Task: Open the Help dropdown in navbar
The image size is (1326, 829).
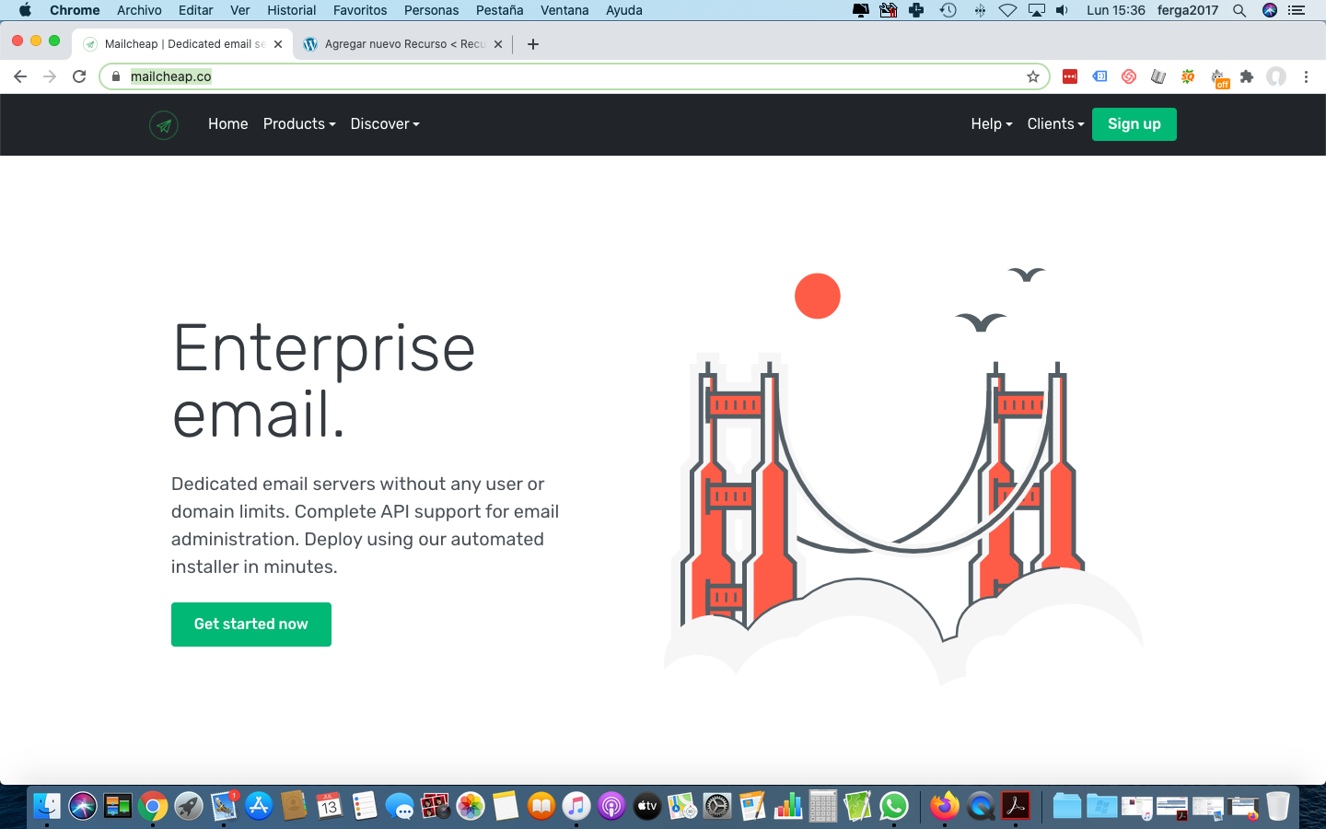Action: point(992,123)
